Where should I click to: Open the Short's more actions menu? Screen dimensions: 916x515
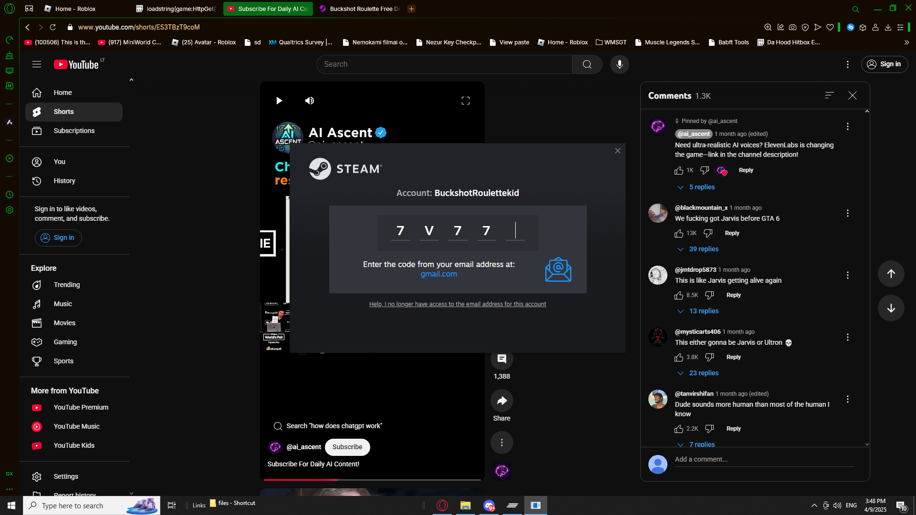click(502, 443)
